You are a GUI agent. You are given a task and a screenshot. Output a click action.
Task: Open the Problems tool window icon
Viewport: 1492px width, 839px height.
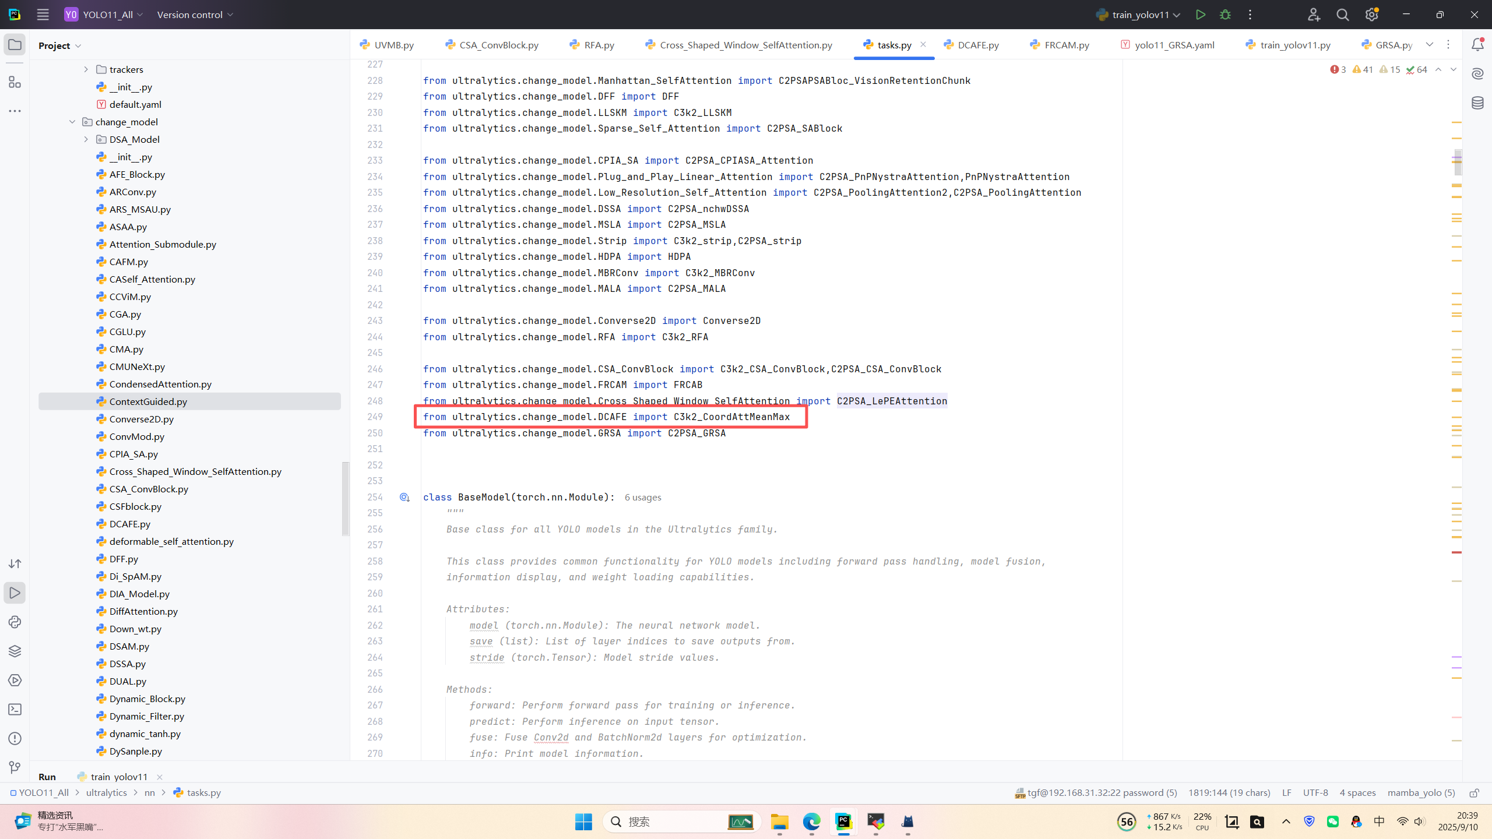click(x=15, y=739)
